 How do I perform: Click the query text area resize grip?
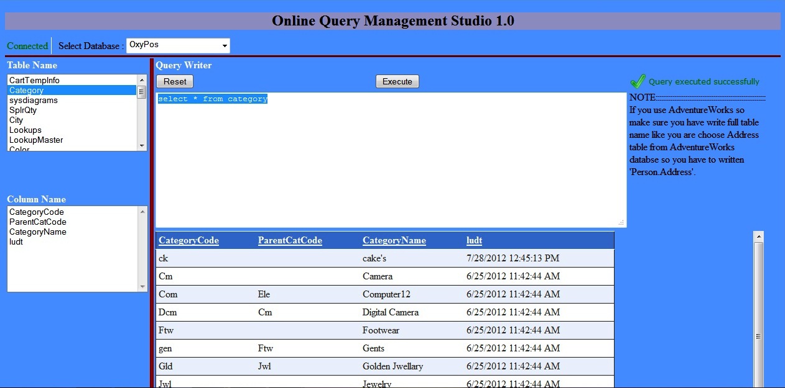coord(621,222)
